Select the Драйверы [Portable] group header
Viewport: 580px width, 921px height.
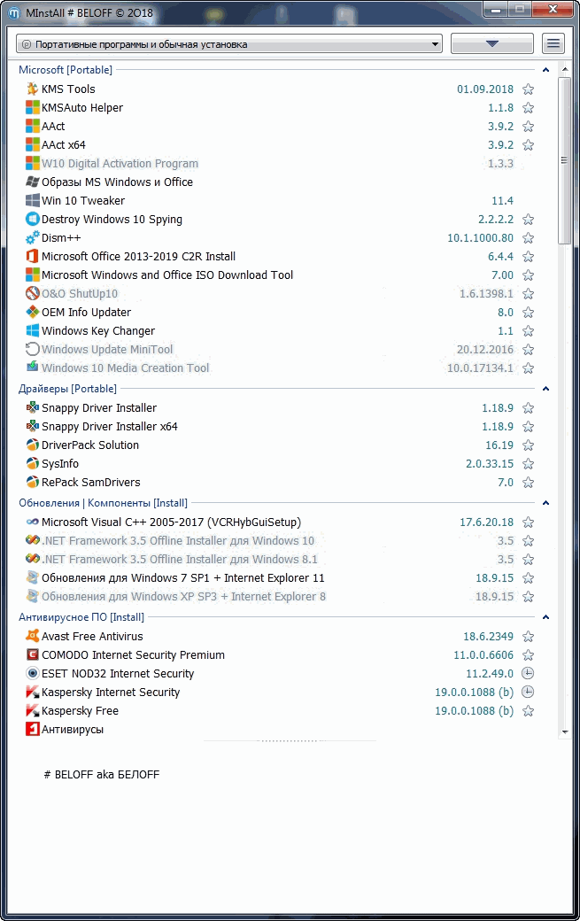click(67, 389)
